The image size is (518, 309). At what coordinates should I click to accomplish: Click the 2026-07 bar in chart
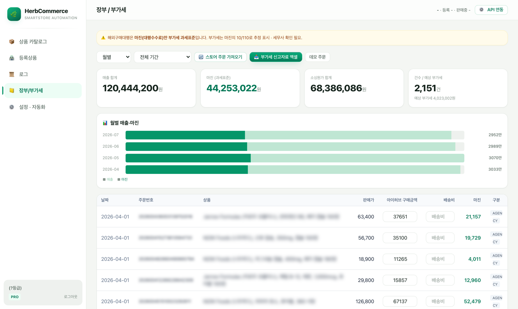click(x=295, y=135)
